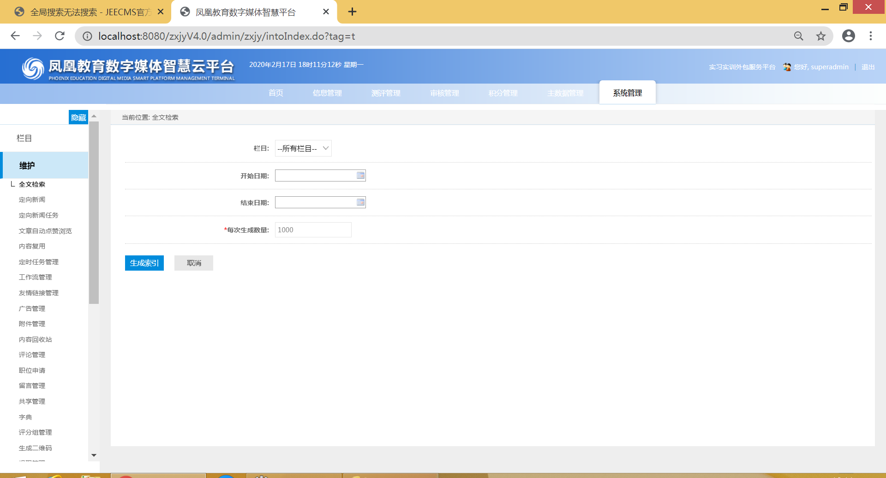The height and width of the screenshot is (478, 886).
Task: Open the 开始日期 calendar picker
Action: pos(360,175)
